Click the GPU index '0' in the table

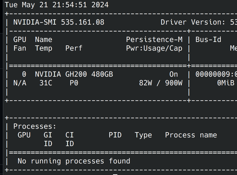[x=24, y=74]
